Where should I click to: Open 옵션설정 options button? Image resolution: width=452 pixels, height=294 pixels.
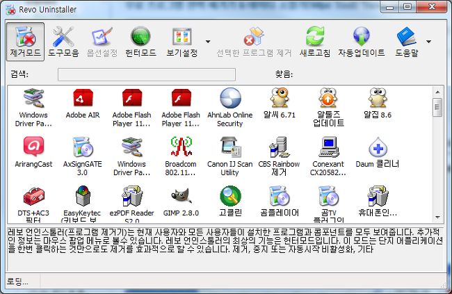(x=102, y=42)
